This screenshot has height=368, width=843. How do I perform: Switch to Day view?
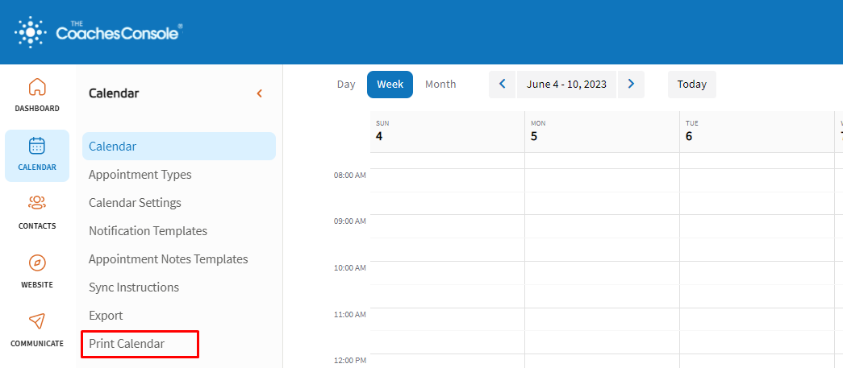tap(346, 85)
